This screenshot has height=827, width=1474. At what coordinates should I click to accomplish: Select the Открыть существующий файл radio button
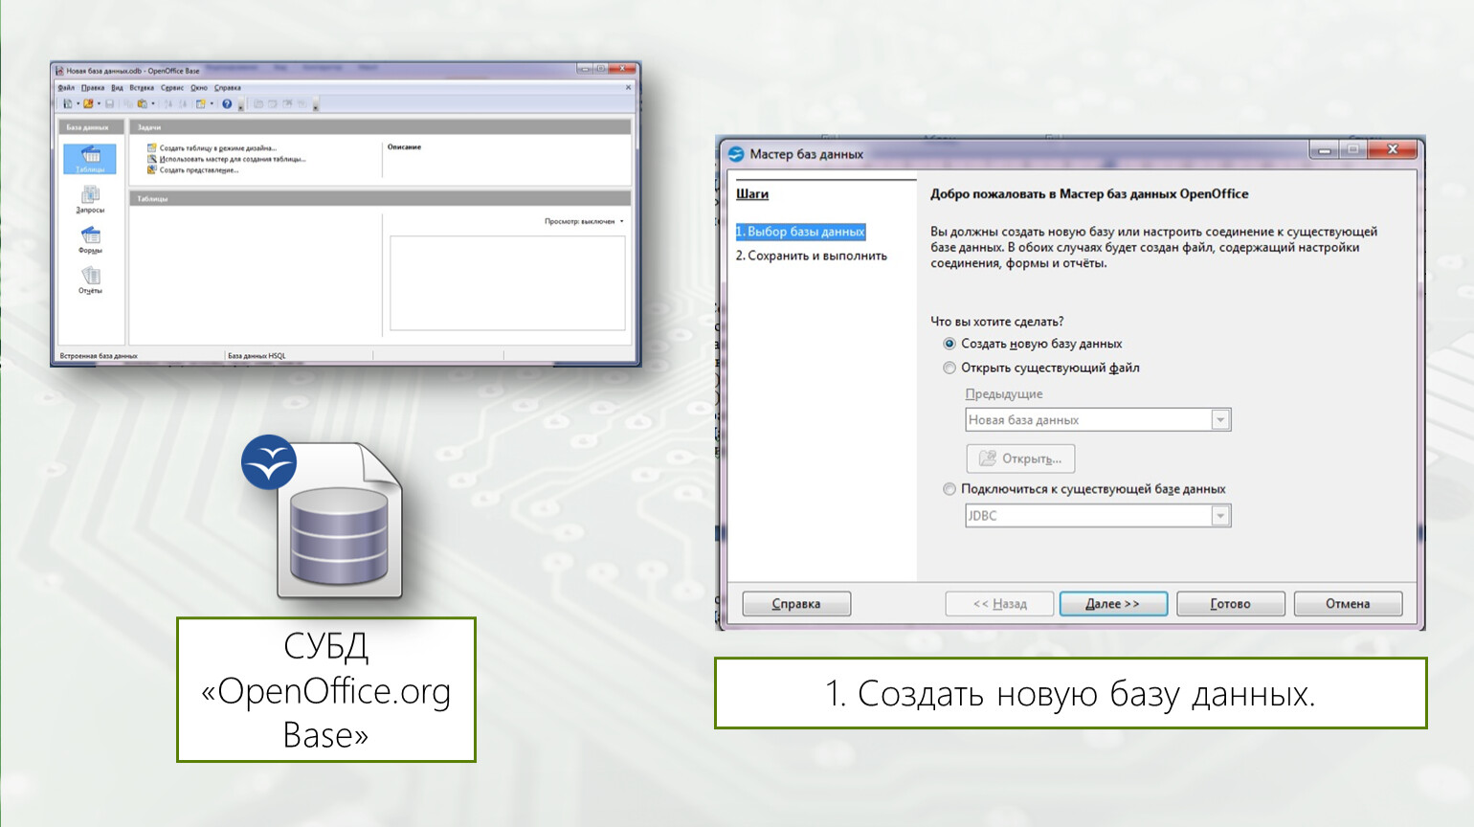coord(949,368)
